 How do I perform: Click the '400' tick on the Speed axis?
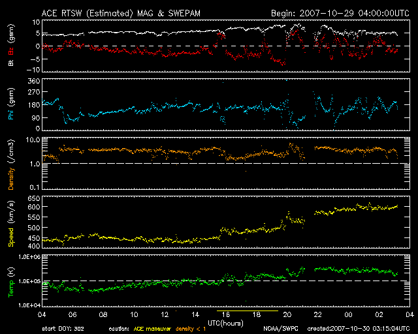pyautogui.click(x=34, y=246)
